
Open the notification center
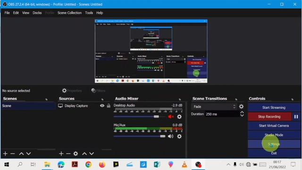click(293, 165)
